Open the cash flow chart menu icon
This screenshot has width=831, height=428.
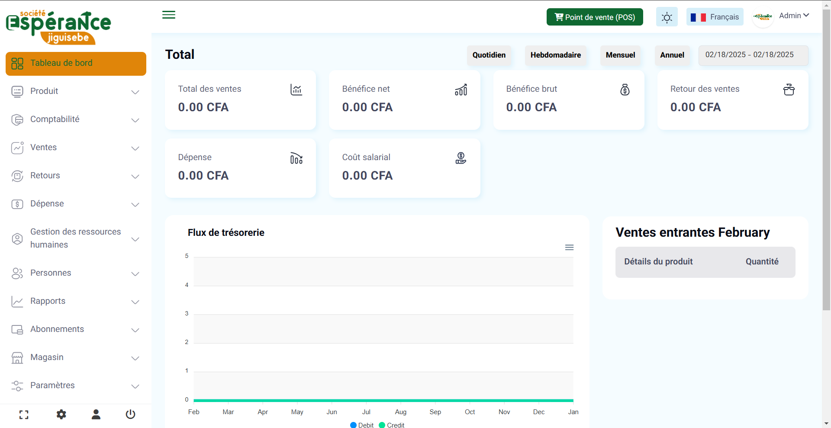click(x=569, y=248)
